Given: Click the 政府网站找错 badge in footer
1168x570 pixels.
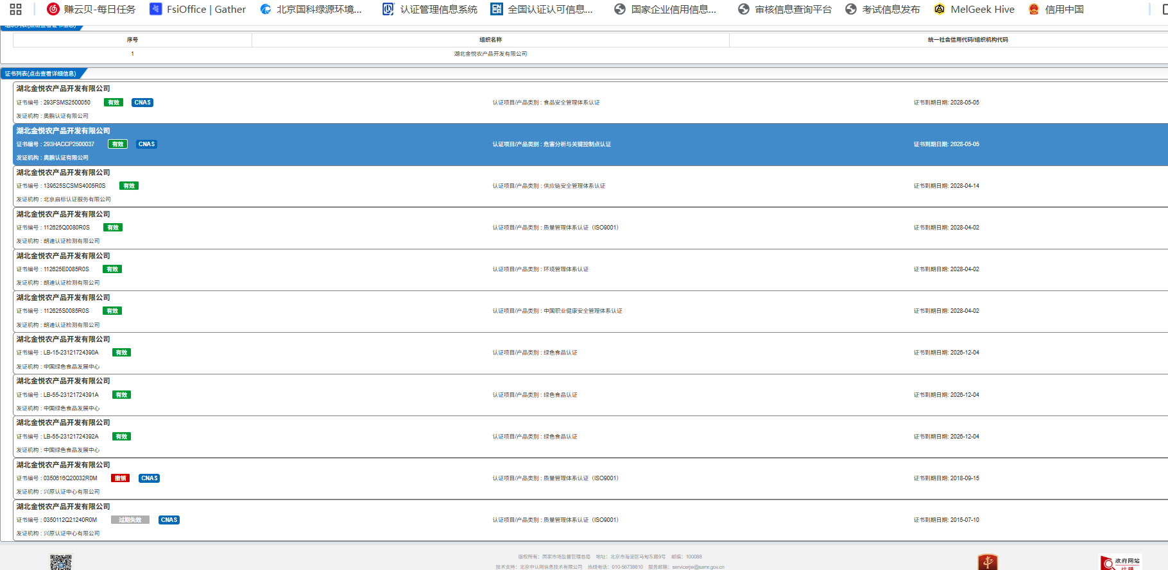Looking at the screenshot, I should coord(1121,562).
